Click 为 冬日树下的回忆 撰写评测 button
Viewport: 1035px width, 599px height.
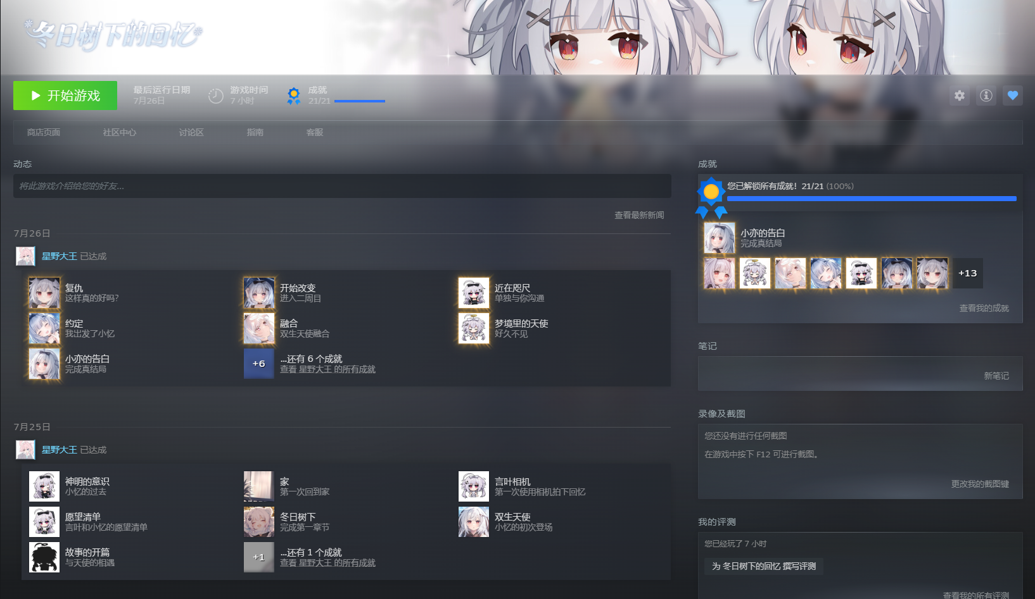pyautogui.click(x=764, y=566)
